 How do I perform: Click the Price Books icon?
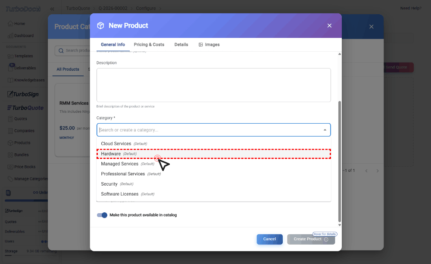pos(10,167)
